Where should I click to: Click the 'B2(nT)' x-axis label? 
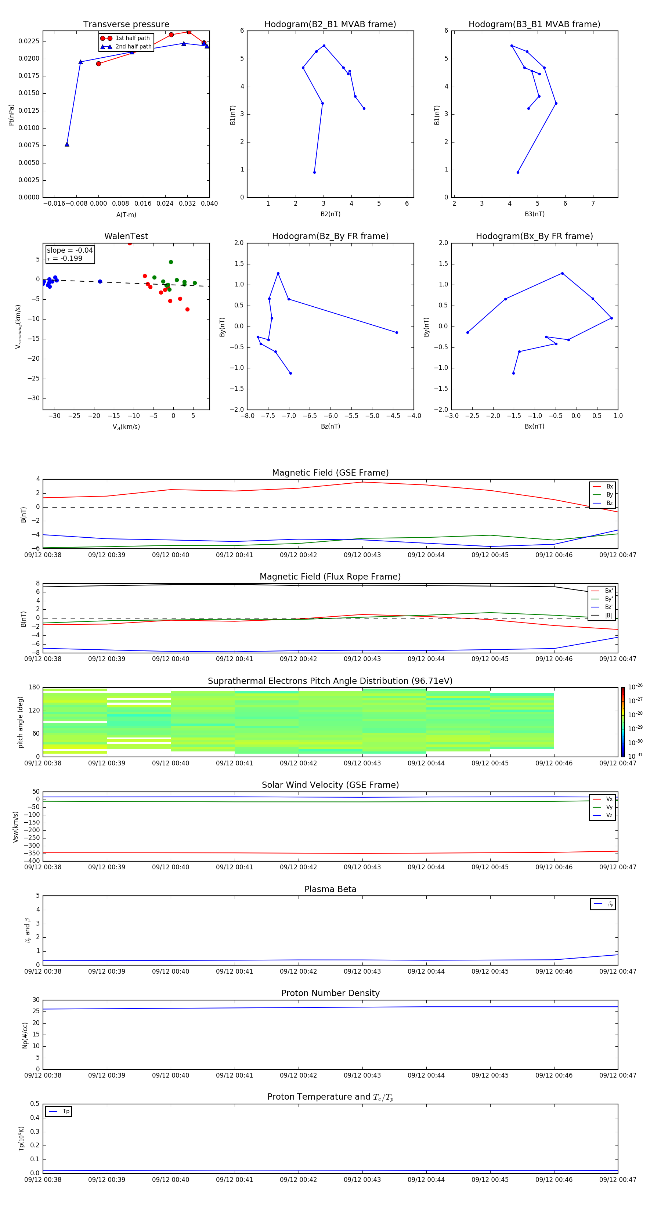point(330,214)
